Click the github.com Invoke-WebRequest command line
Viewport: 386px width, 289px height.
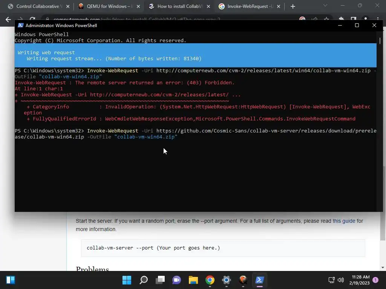pos(196,134)
